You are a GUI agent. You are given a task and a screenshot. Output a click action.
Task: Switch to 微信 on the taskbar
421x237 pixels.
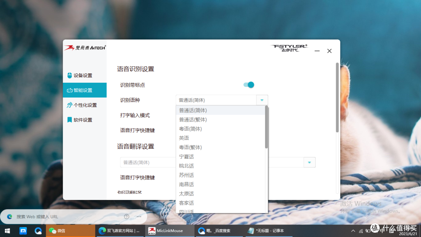pos(70,231)
